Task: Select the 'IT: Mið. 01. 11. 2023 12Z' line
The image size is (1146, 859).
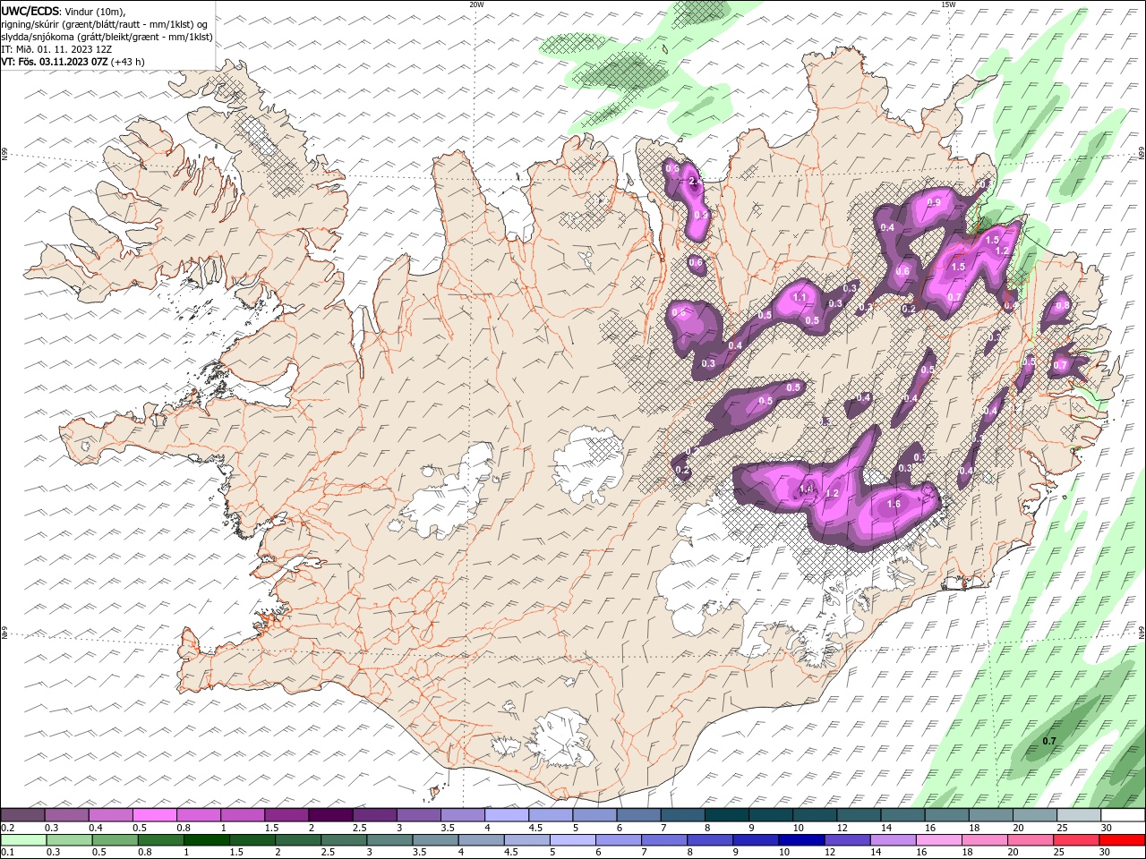Action: pyautogui.click(x=56, y=49)
